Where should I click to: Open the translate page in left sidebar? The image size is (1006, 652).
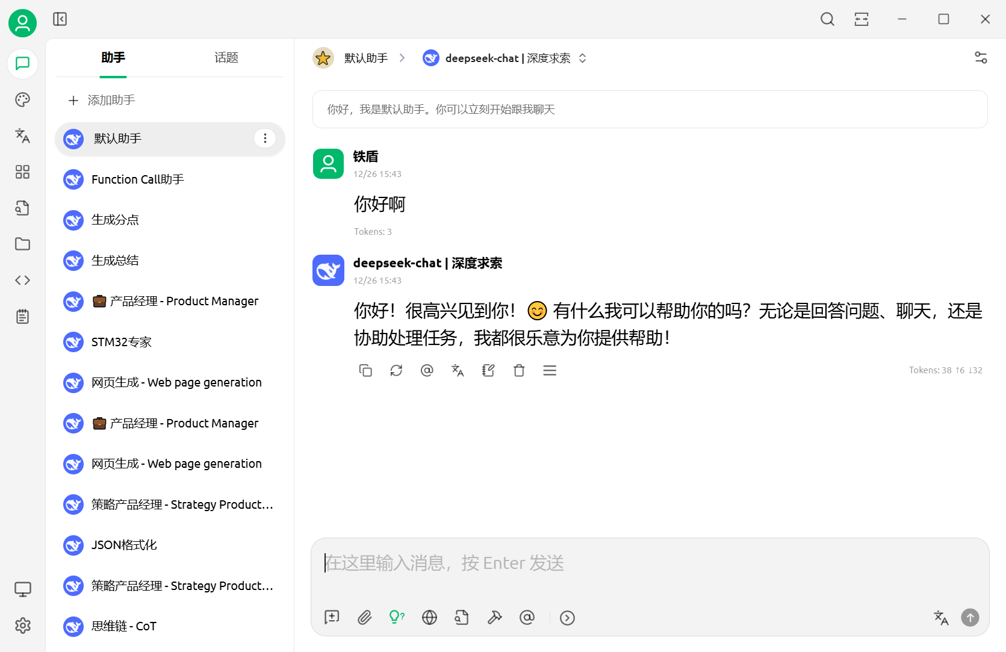click(23, 135)
